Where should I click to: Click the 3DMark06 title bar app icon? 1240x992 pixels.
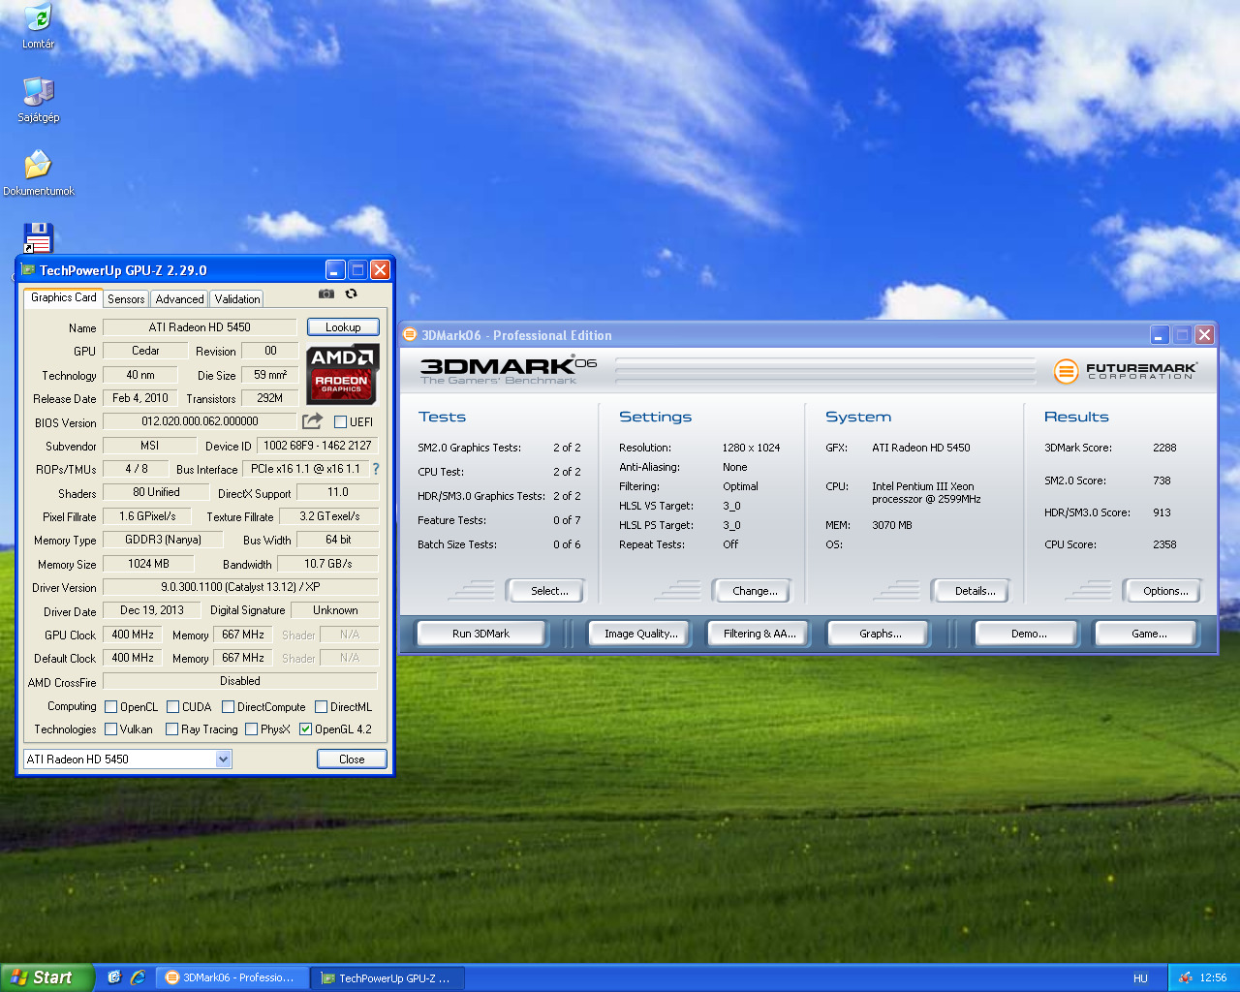point(410,335)
